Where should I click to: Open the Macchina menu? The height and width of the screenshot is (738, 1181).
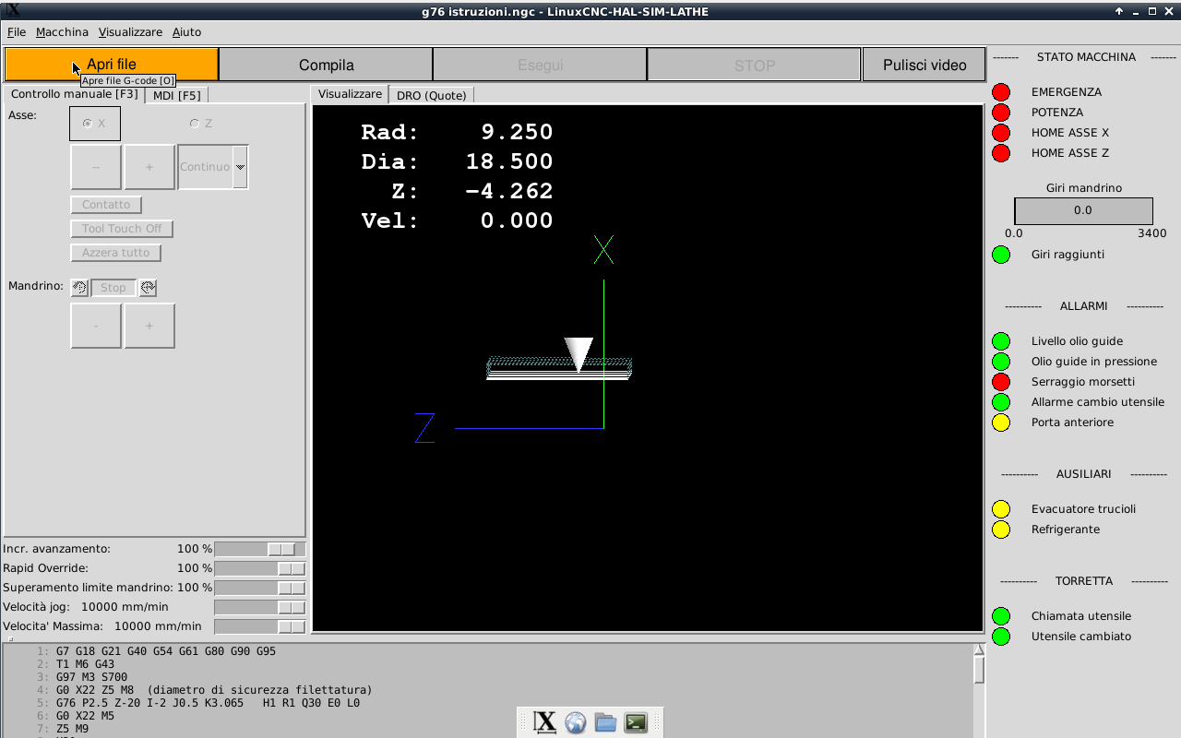[x=62, y=31]
